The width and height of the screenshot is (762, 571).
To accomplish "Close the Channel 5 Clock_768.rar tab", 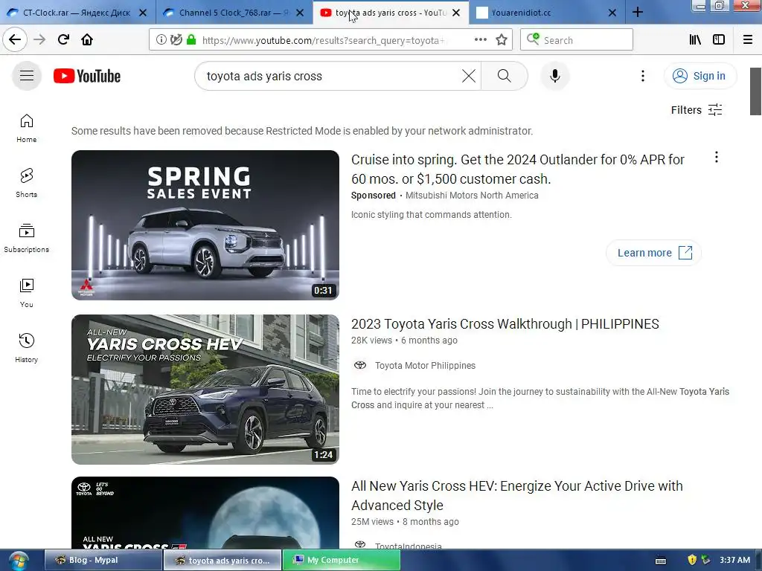I will coord(300,13).
